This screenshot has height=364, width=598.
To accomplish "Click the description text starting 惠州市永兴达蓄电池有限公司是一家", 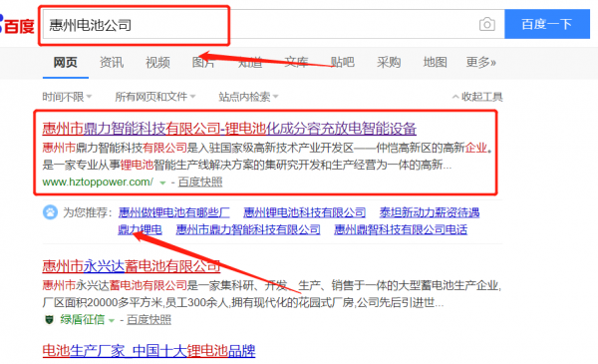I will pos(271,294).
